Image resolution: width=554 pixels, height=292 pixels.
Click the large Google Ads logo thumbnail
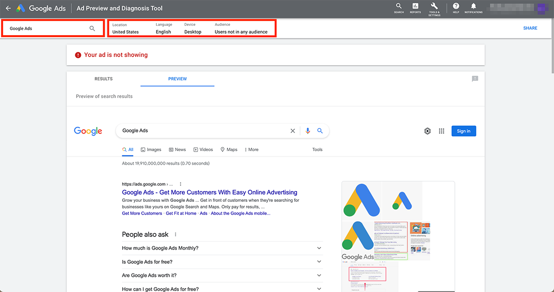(x=362, y=200)
